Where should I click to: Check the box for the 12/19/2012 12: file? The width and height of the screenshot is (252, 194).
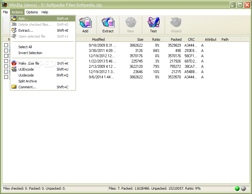[6, 56]
